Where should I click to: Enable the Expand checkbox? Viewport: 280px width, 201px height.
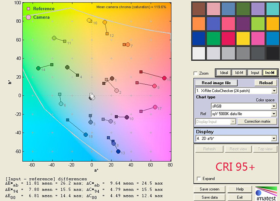tap(199, 179)
